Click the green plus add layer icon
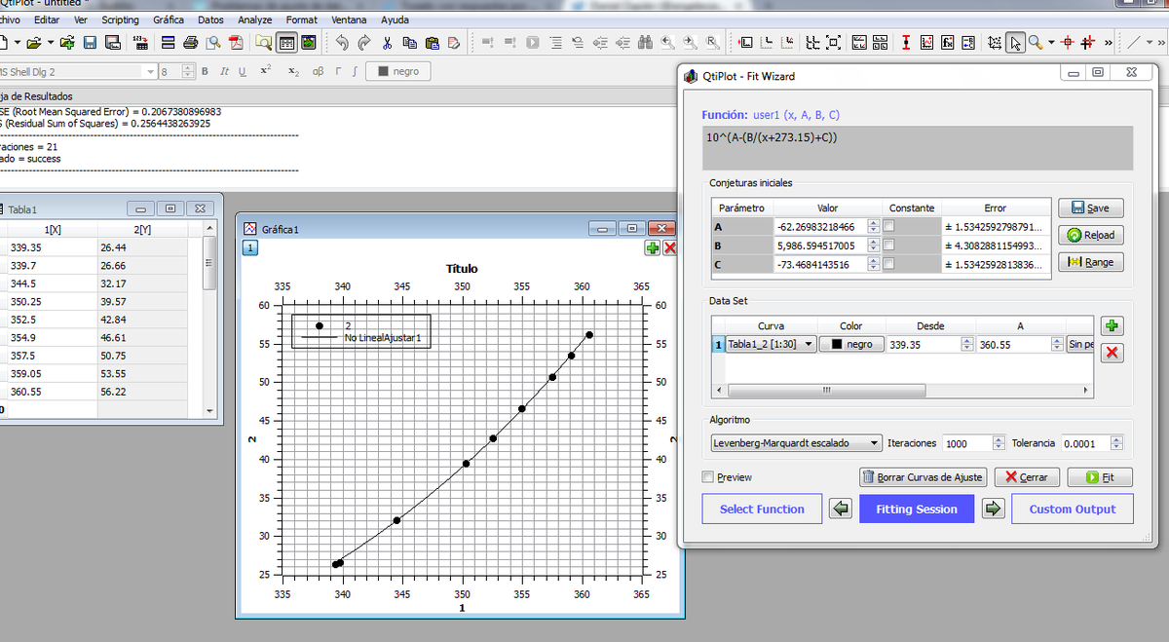1169x642 pixels. (652, 248)
